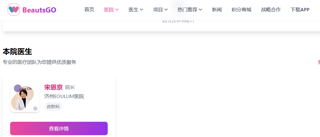Expand the 医生 dropdown chevron

click(x=141, y=9)
